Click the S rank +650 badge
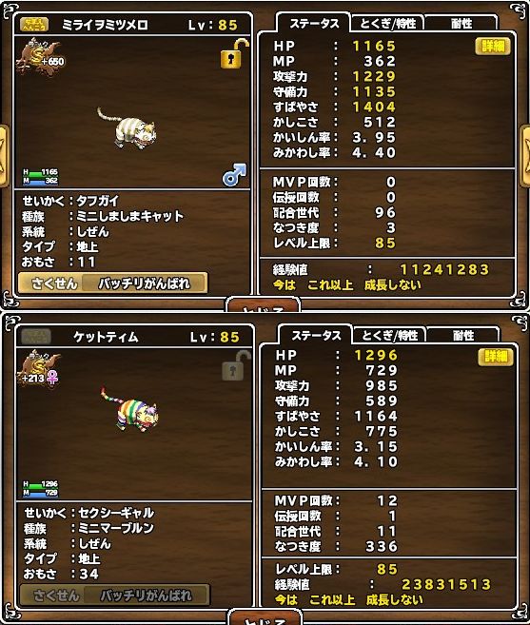The height and width of the screenshot is (625, 530). (x=40, y=57)
